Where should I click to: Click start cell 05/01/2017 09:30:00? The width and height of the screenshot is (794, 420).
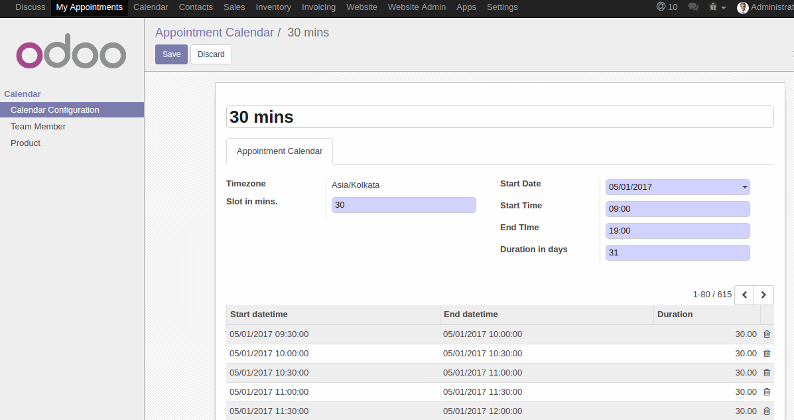coord(269,334)
